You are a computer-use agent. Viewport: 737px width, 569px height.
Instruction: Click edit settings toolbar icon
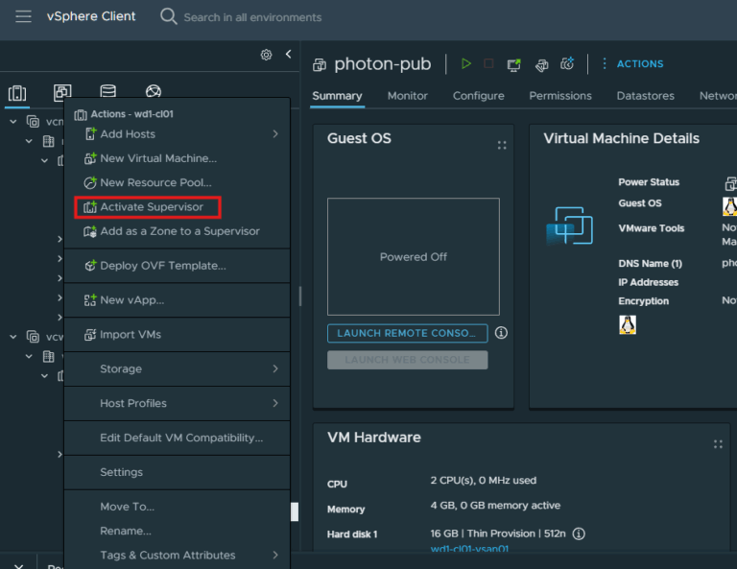coord(541,65)
